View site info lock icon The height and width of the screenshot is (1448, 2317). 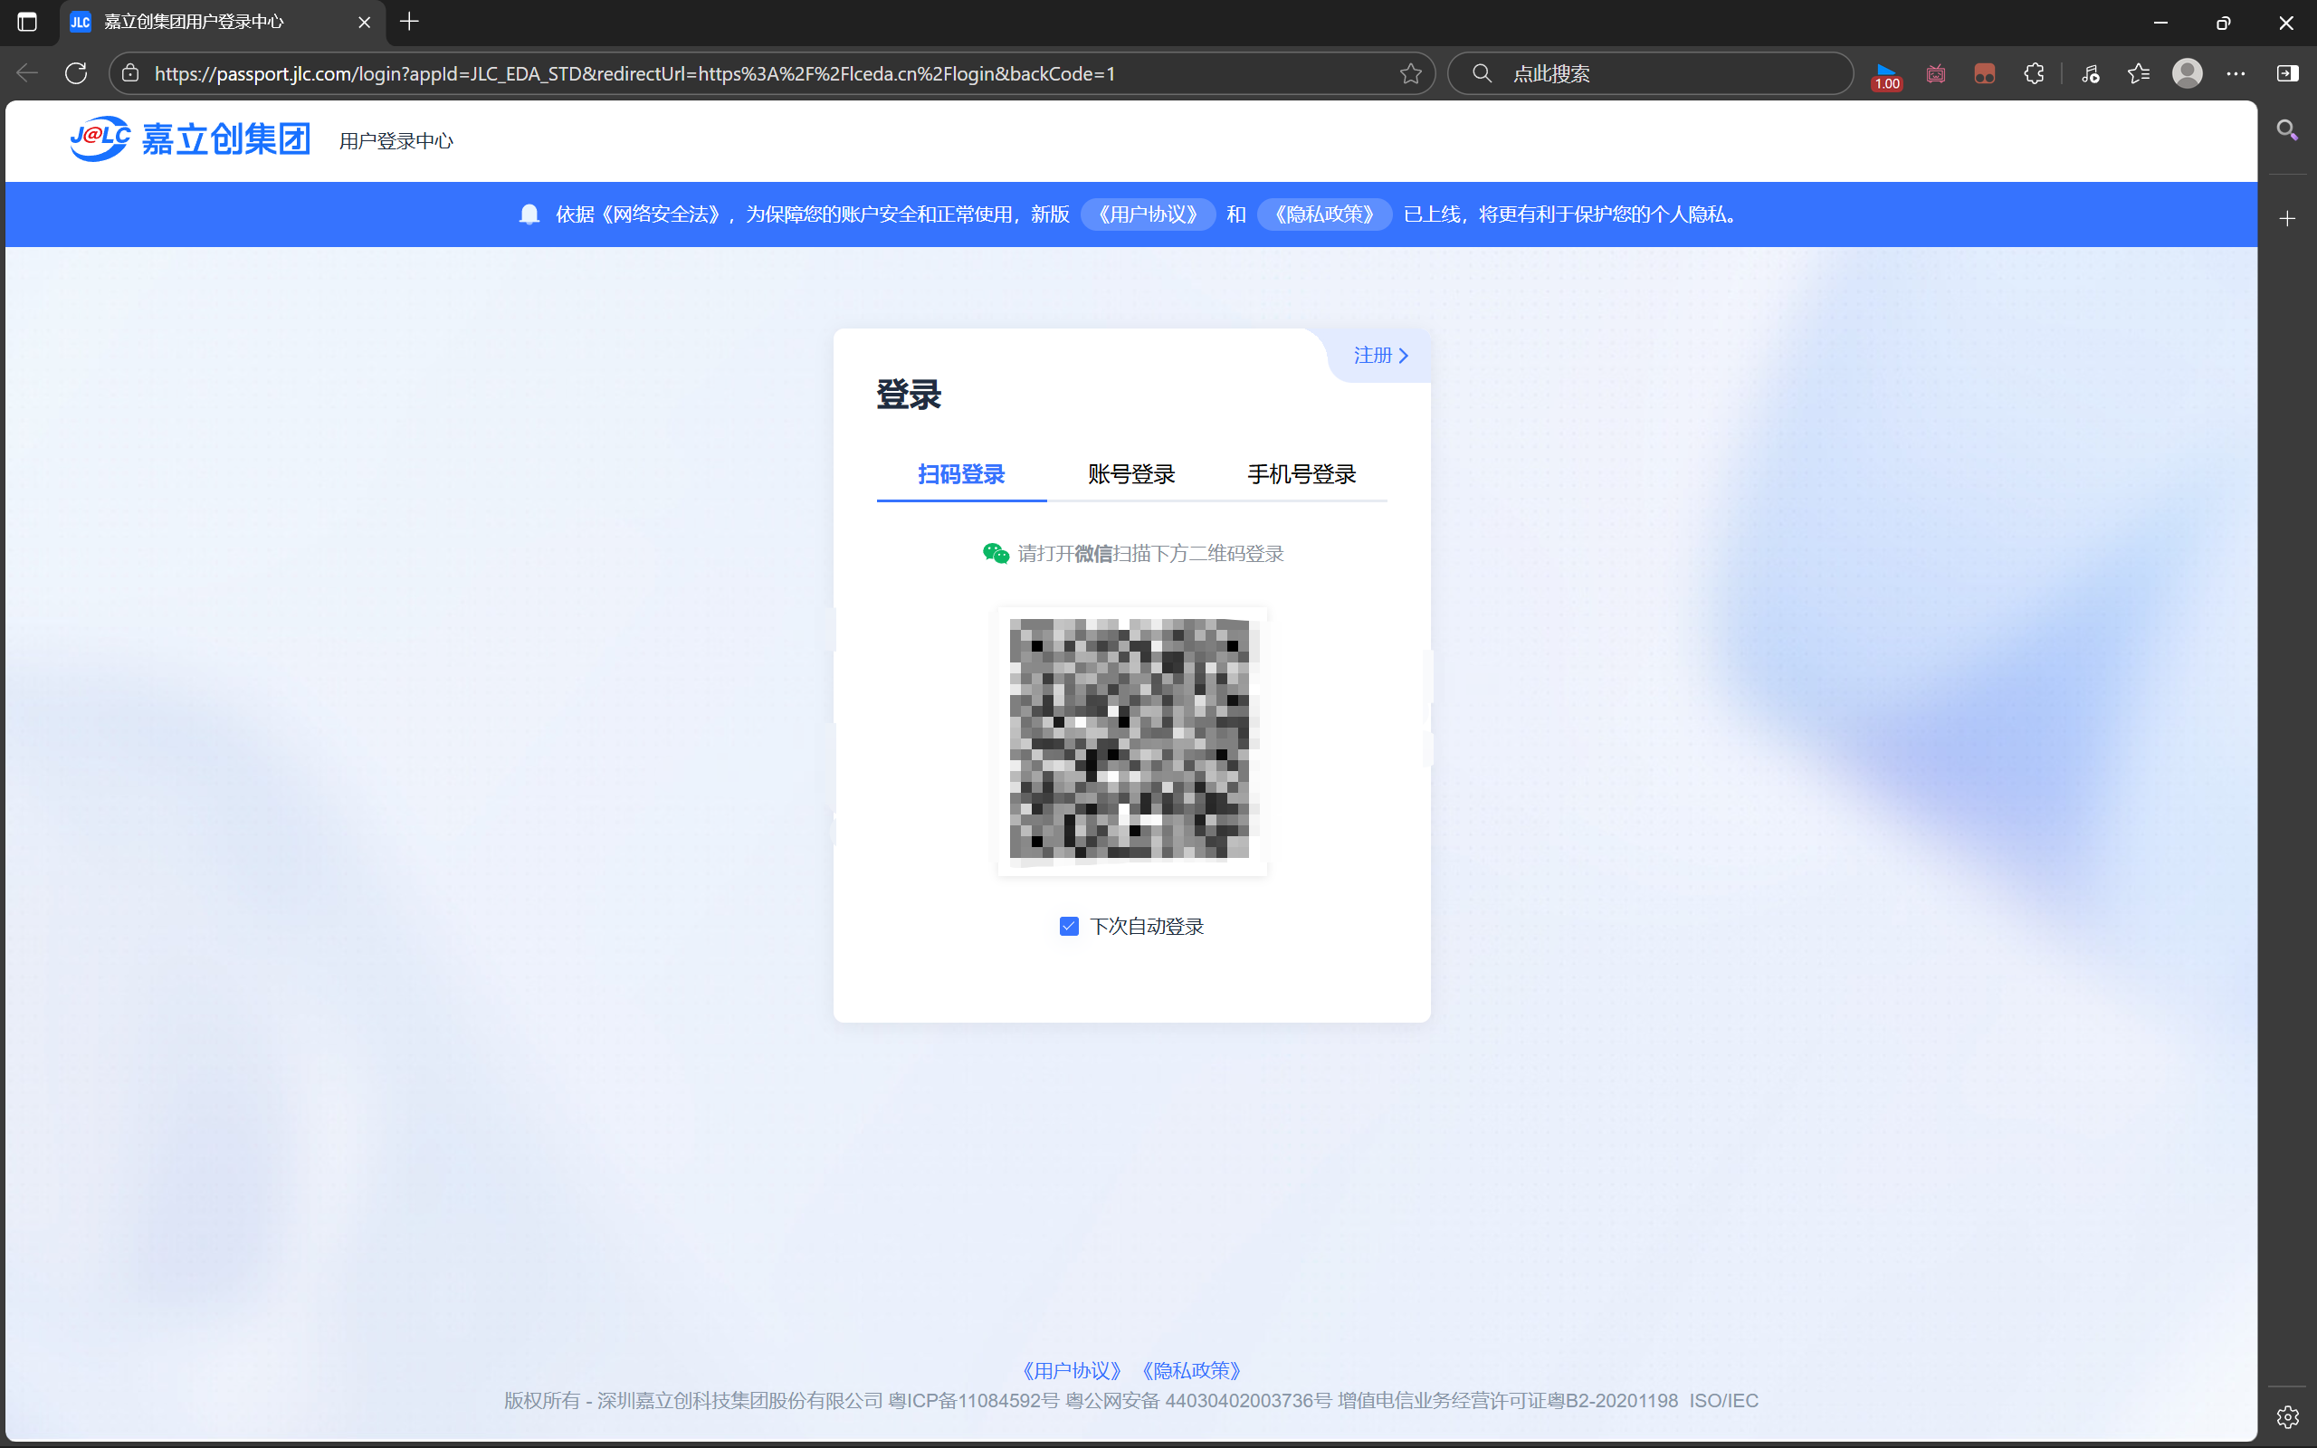131,72
